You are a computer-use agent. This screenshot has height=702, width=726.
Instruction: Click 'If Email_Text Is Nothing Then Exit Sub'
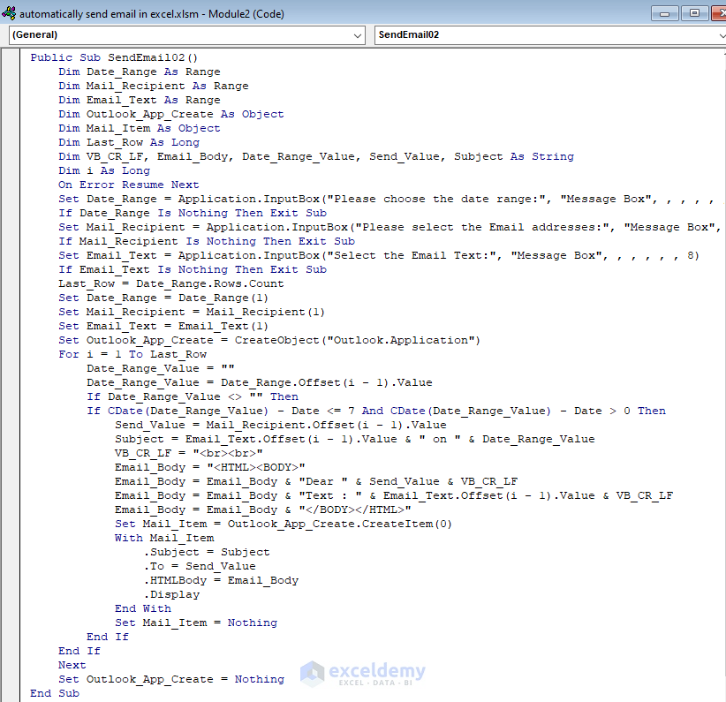193,269
